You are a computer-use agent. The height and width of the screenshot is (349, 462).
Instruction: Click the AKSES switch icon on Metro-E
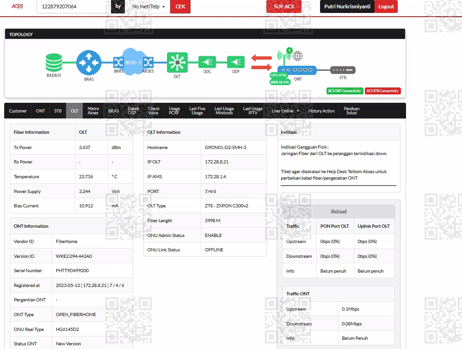pos(148,62)
